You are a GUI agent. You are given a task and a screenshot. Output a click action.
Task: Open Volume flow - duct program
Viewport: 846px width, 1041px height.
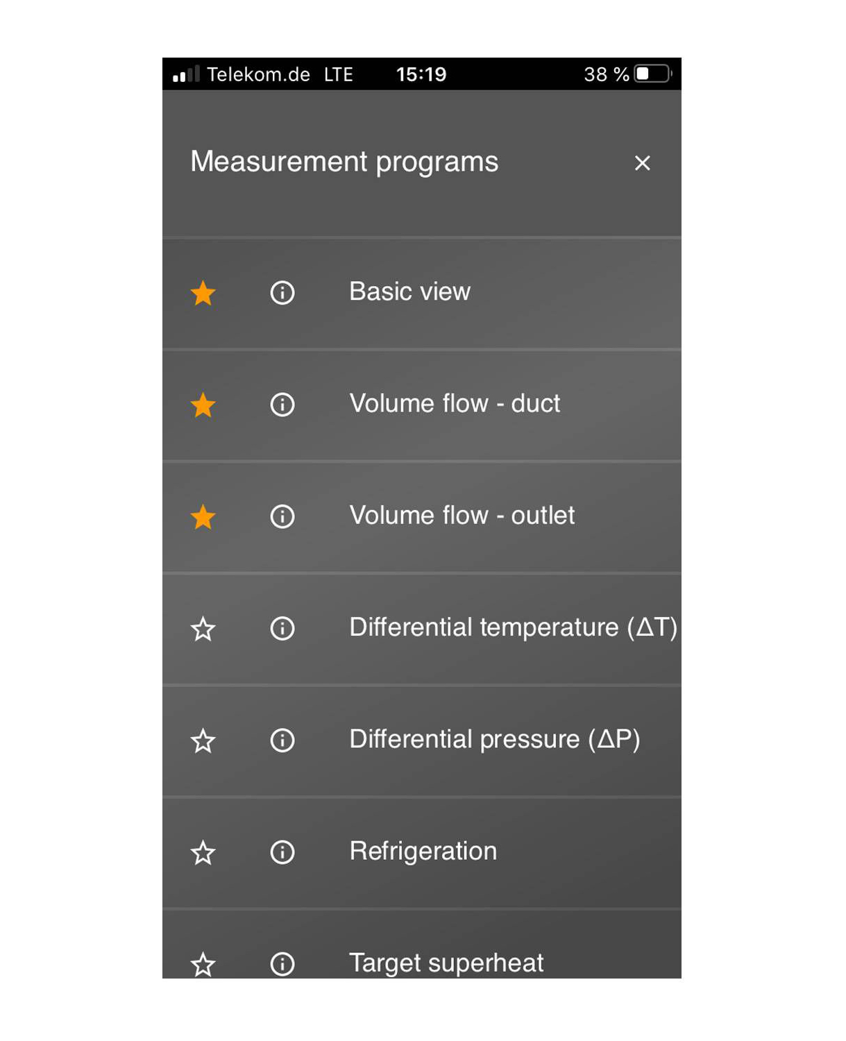(455, 404)
